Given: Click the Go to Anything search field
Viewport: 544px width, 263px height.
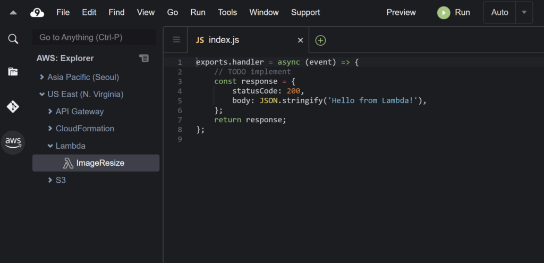Looking at the screenshot, I should (95, 37).
